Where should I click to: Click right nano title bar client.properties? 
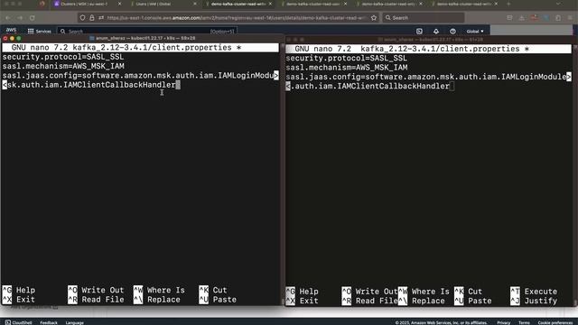429,49
